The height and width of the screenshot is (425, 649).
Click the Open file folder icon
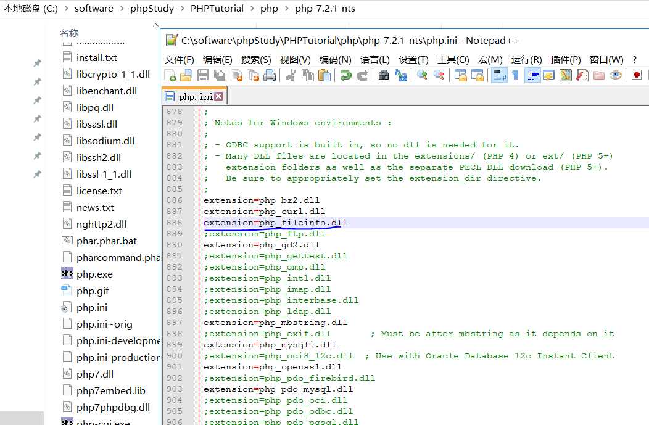click(186, 75)
